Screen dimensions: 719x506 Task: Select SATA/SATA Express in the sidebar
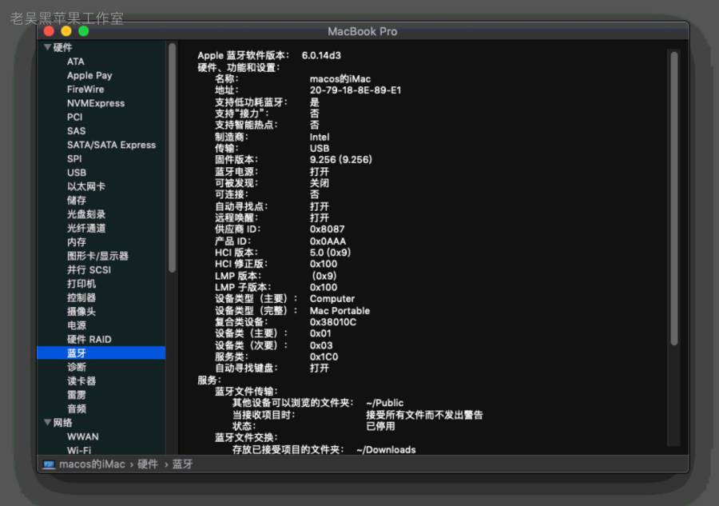109,145
